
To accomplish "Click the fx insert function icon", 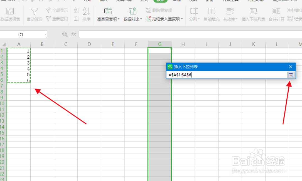I will [x=73, y=34].
